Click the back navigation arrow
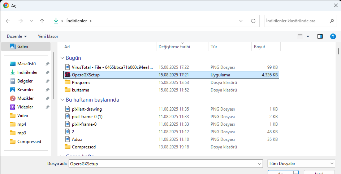341x174 pixels. tap(8, 21)
